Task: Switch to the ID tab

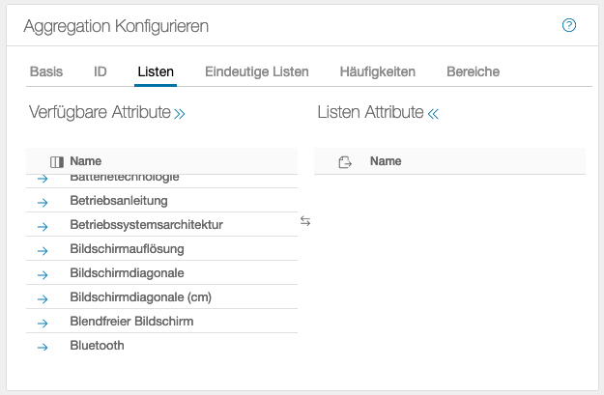Action: pos(101,71)
